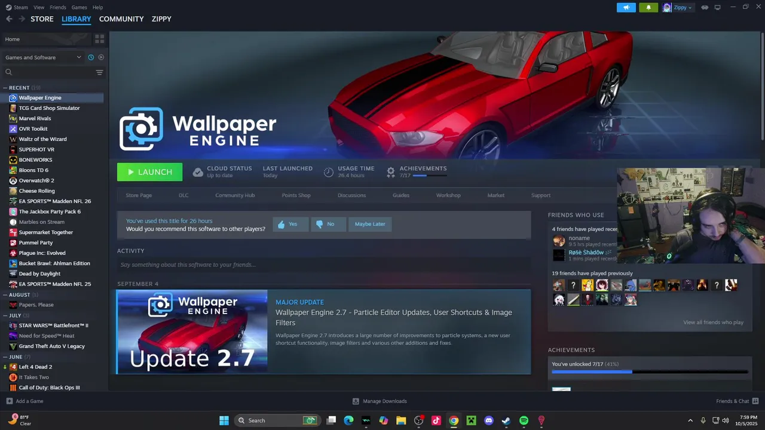
Task: Open the Community Hub link
Action: click(x=235, y=195)
